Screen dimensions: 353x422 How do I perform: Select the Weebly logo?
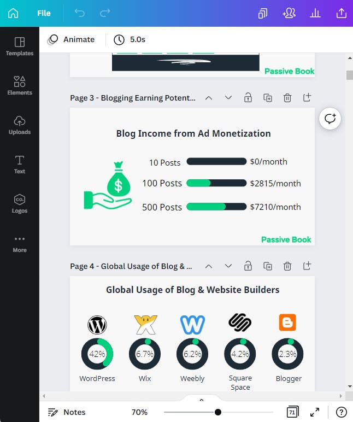[x=192, y=325]
